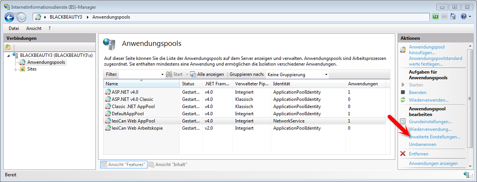Click the refresh page icon in top toolbar

[x=436, y=17]
